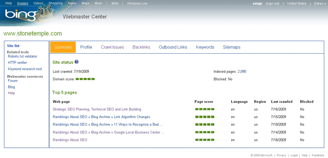Viewport: 328px width, 158px height.
Task: Open Site list in sidebar
Action: [x=13, y=46]
